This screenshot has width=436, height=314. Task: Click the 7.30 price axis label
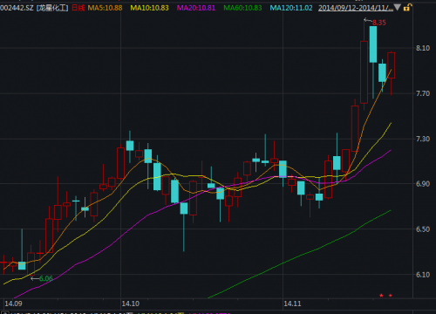[423, 139]
